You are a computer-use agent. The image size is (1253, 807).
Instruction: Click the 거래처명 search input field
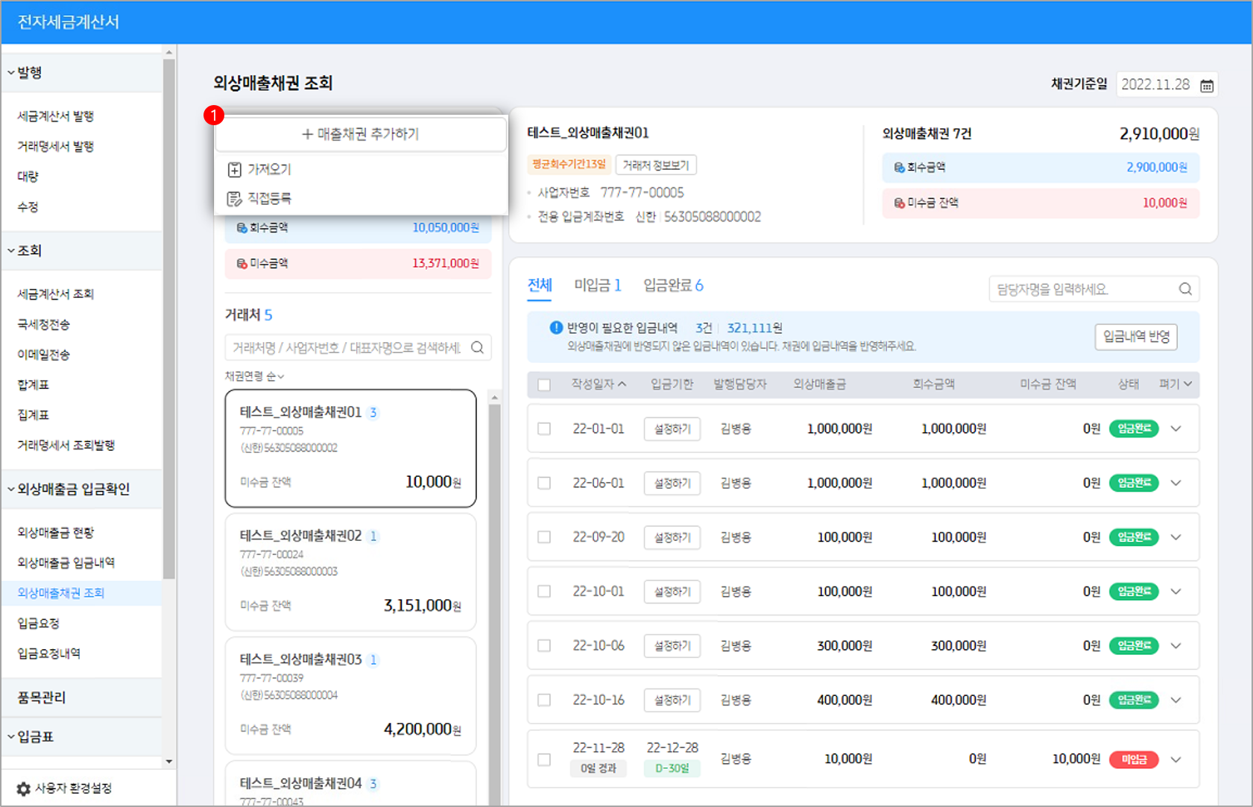tap(358, 347)
